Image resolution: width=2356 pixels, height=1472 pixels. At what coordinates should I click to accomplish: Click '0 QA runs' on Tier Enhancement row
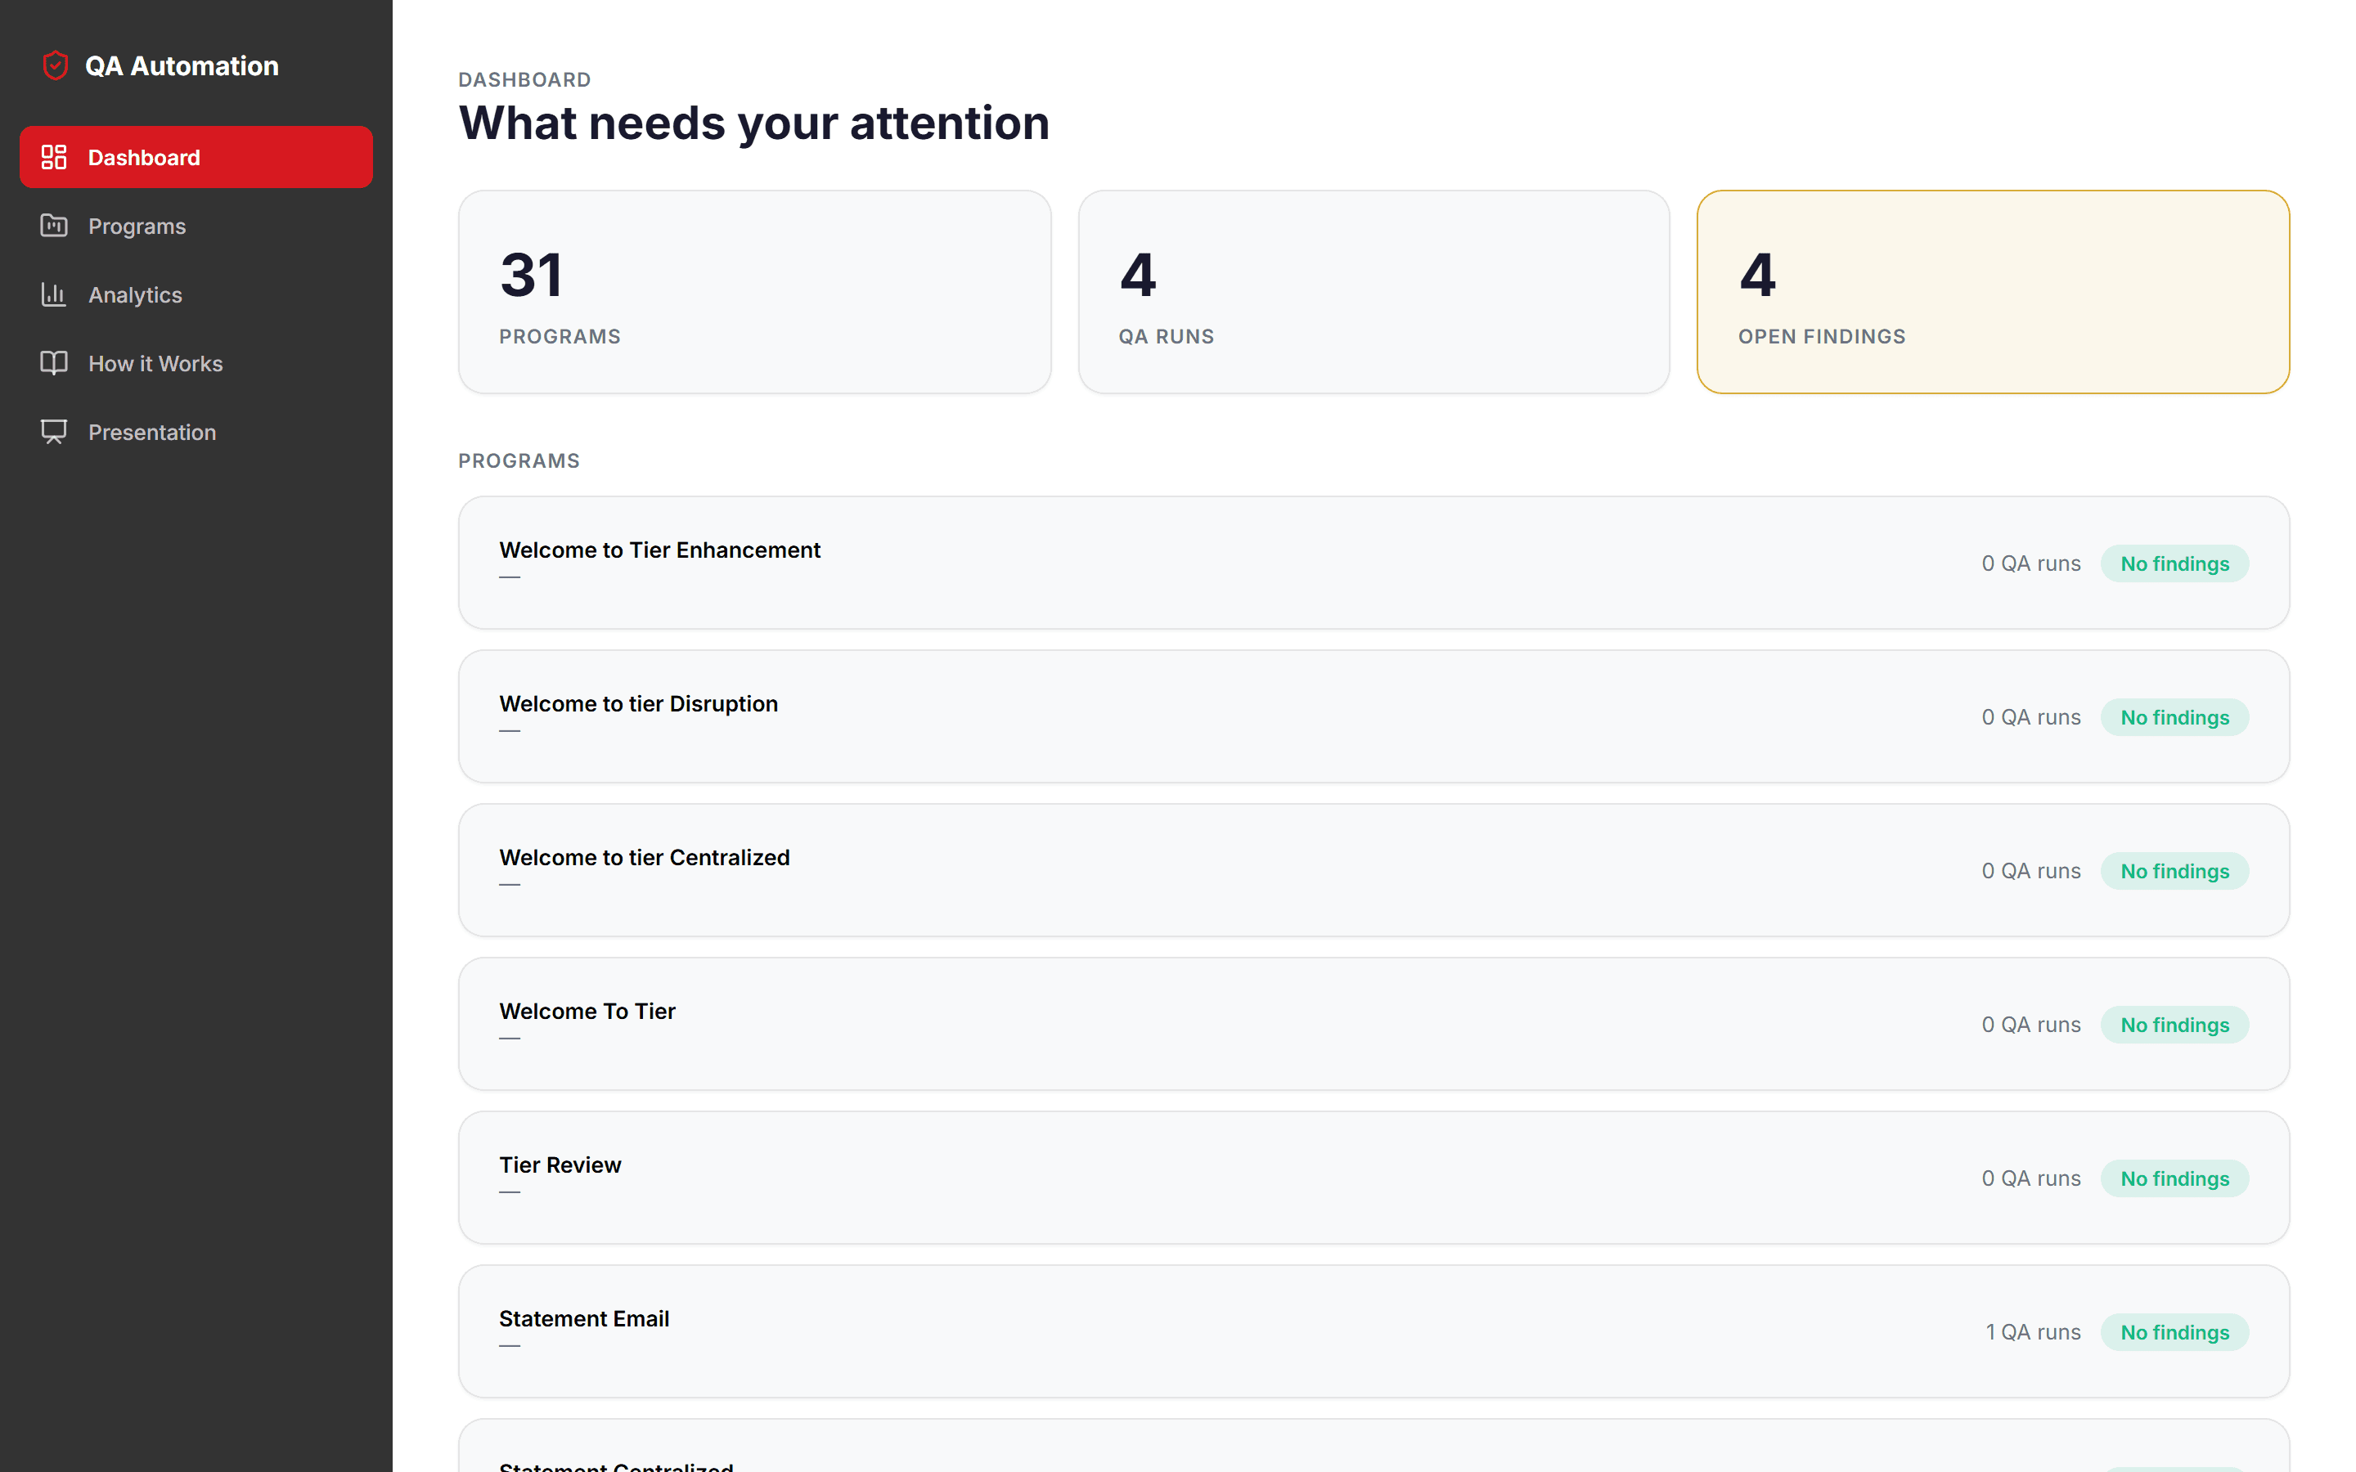pyautogui.click(x=2031, y=563)
